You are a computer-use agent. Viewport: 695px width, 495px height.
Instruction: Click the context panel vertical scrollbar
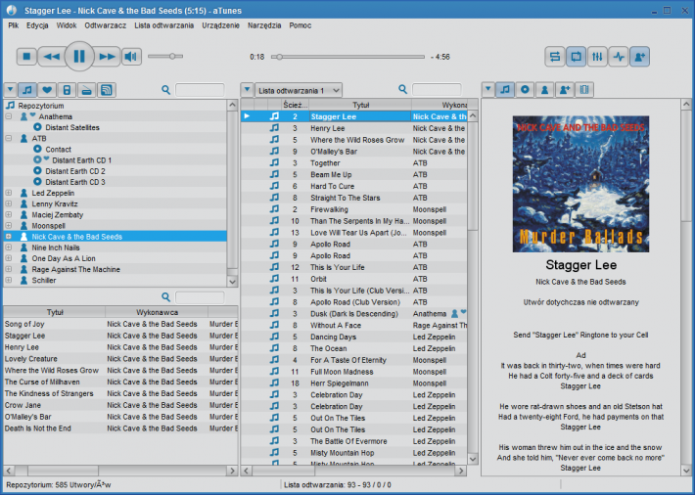(x=686, y=288)
